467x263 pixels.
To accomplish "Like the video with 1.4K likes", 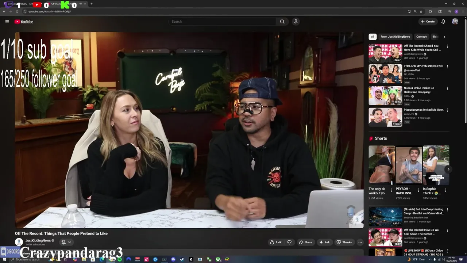I will pyautogui.click(x=276, y=242).
